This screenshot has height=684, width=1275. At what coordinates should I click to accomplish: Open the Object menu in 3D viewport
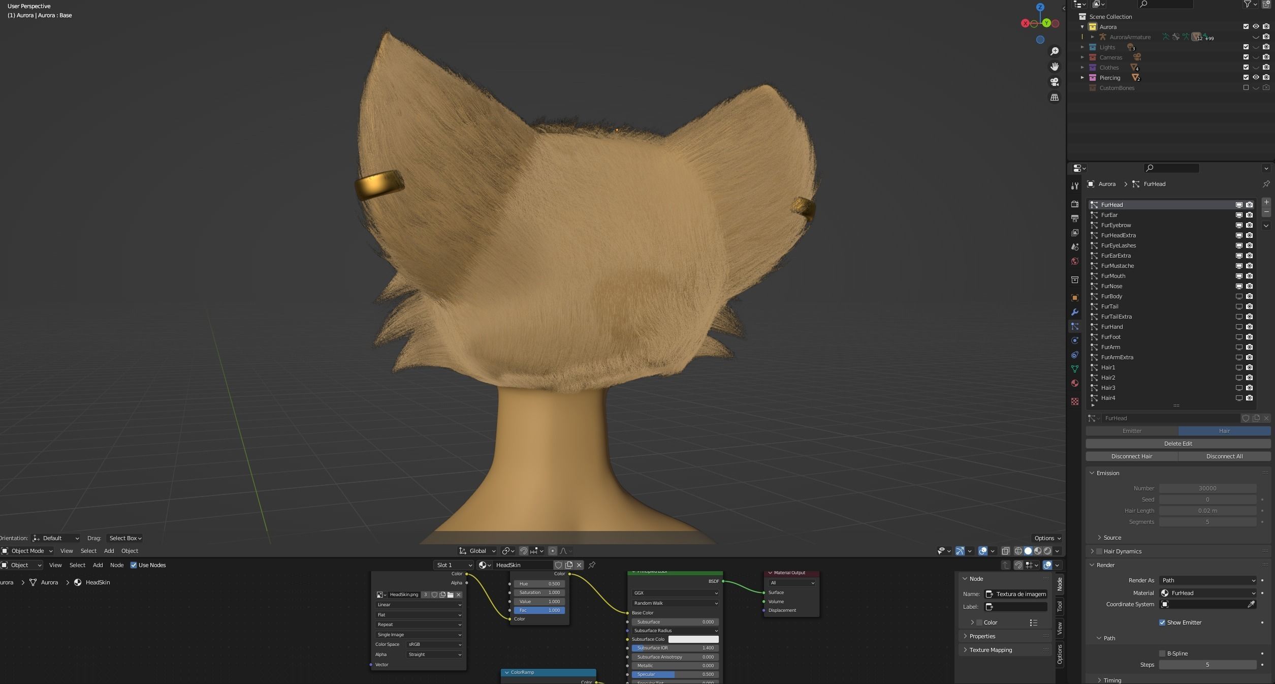(130, 551)
